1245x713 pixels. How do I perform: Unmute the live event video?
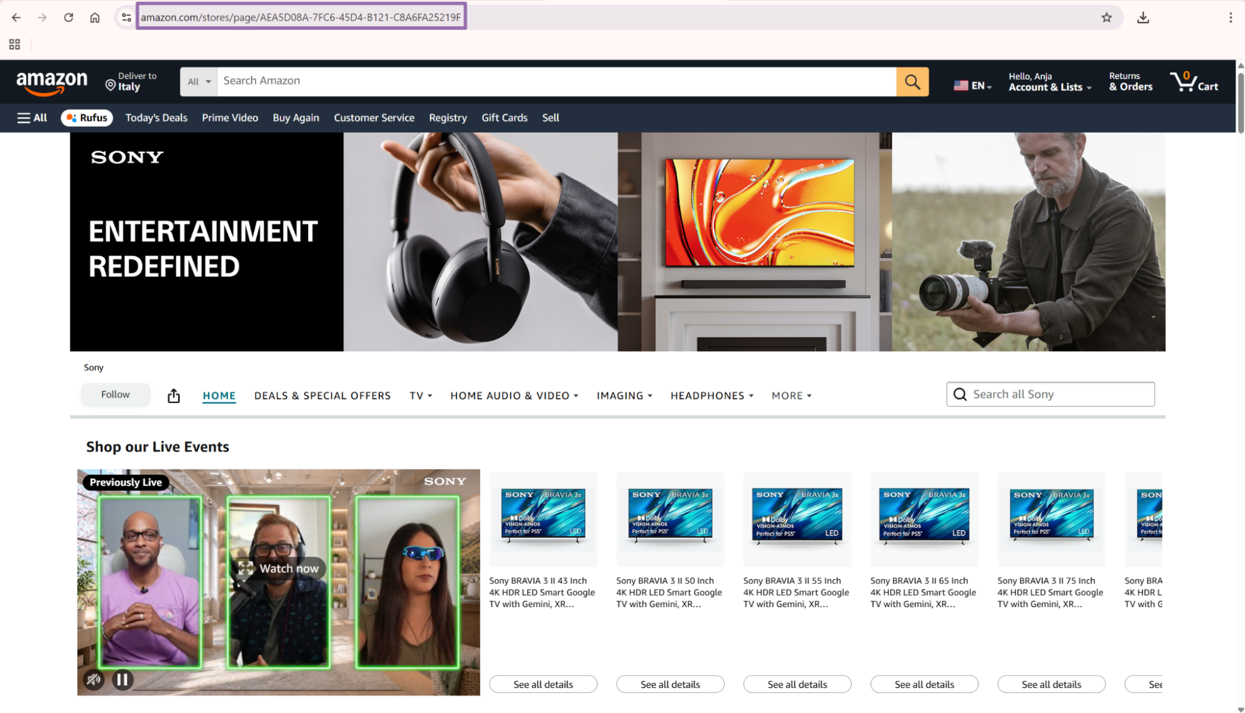click(94, 679)
